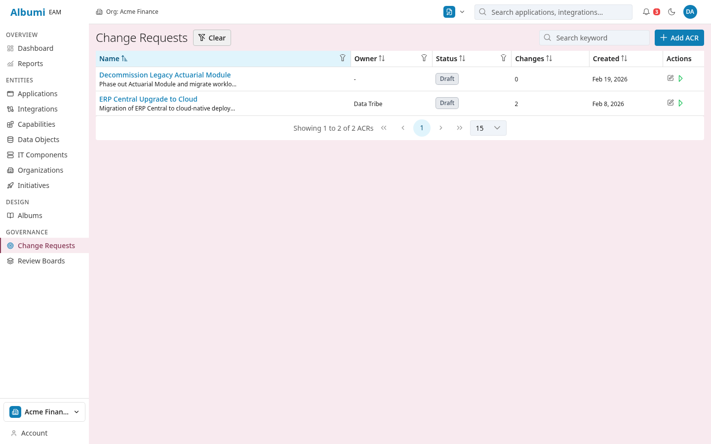711x444 pixels.
Task: Open the Acme Finance organization switcher
Action: point(44,412)
